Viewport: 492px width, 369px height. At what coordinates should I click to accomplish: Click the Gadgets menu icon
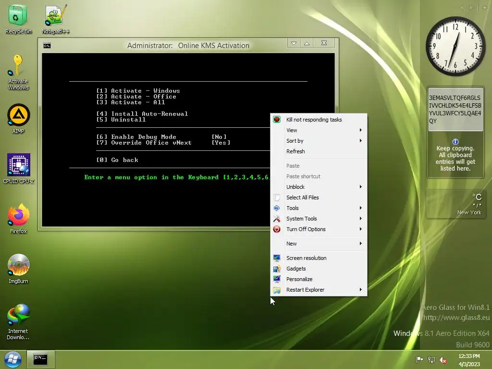277,269
